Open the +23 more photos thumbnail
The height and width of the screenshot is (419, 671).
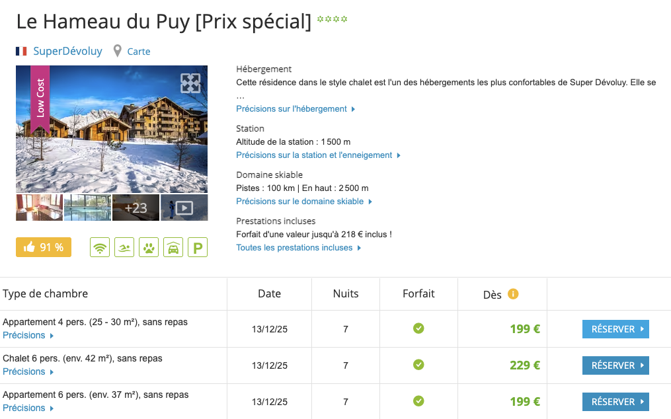coord(136,208)
